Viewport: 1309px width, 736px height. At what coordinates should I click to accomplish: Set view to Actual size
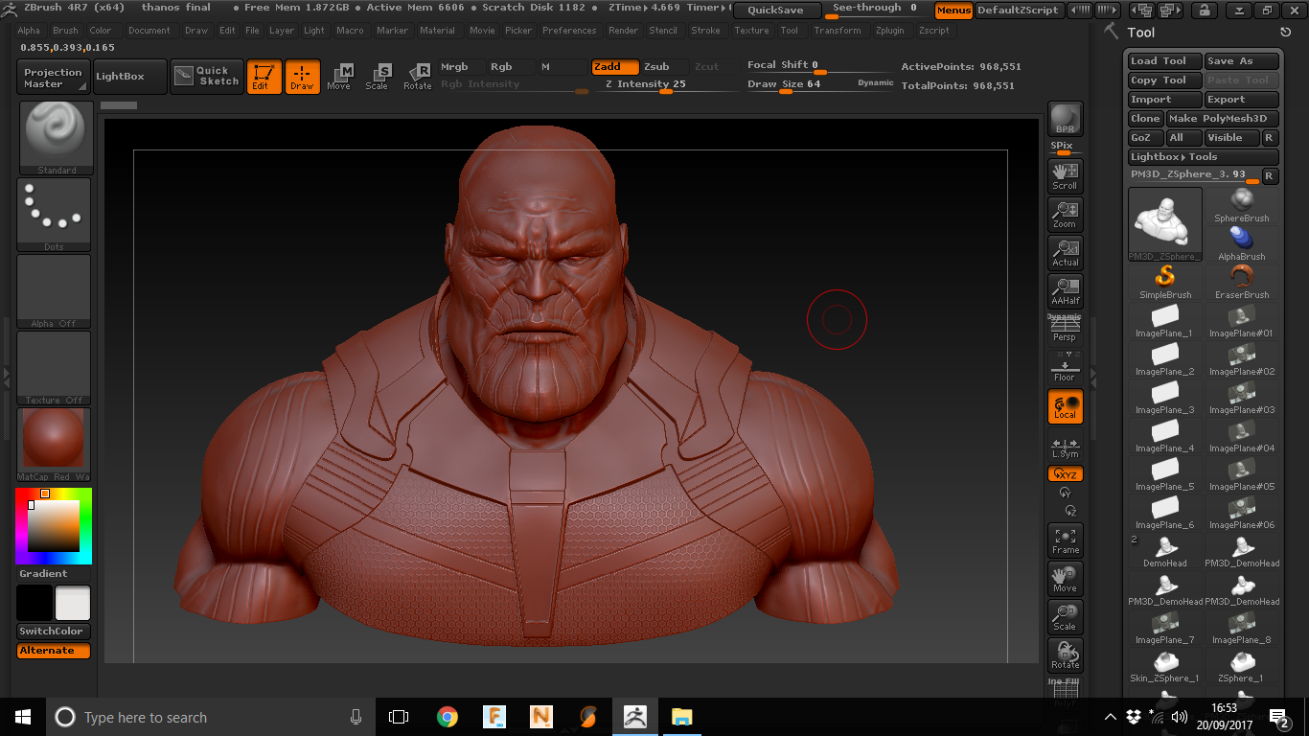1065,253
